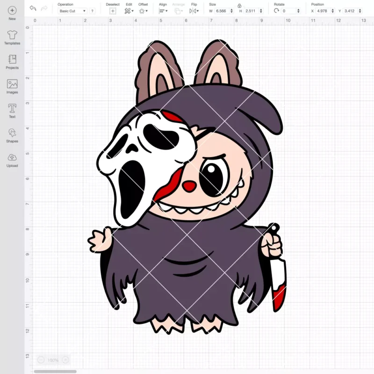The image size is (374, 374).
Task: Zoom out the canvas with minus button
Action: 41,360
